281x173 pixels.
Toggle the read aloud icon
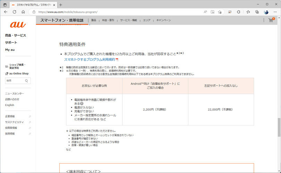[x=205, y=12]
